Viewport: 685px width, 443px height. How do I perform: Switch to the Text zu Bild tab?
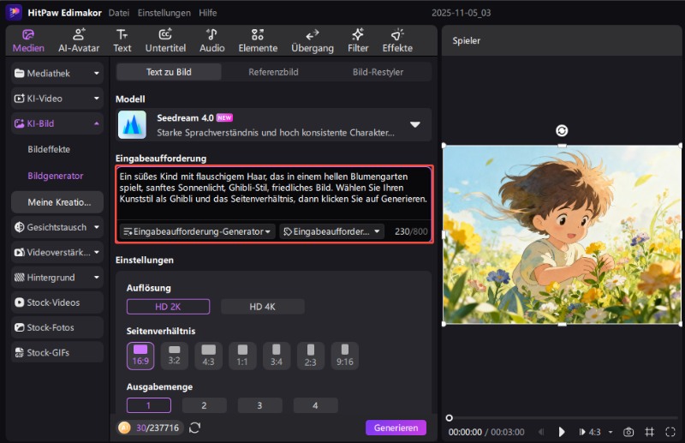tap(169, 72)
